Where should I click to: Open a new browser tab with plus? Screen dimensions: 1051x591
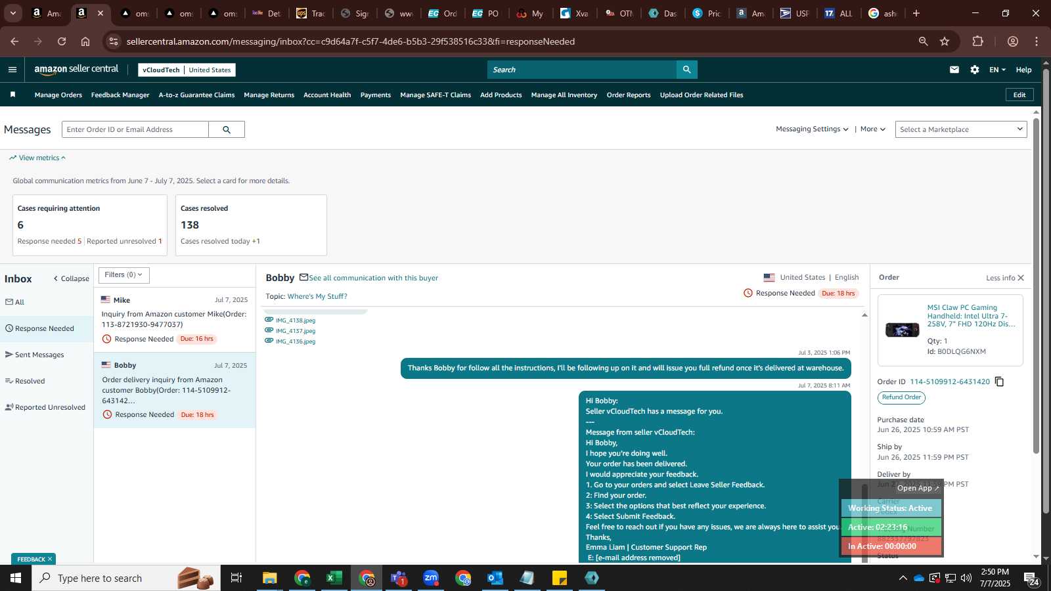tap(916, 13)
